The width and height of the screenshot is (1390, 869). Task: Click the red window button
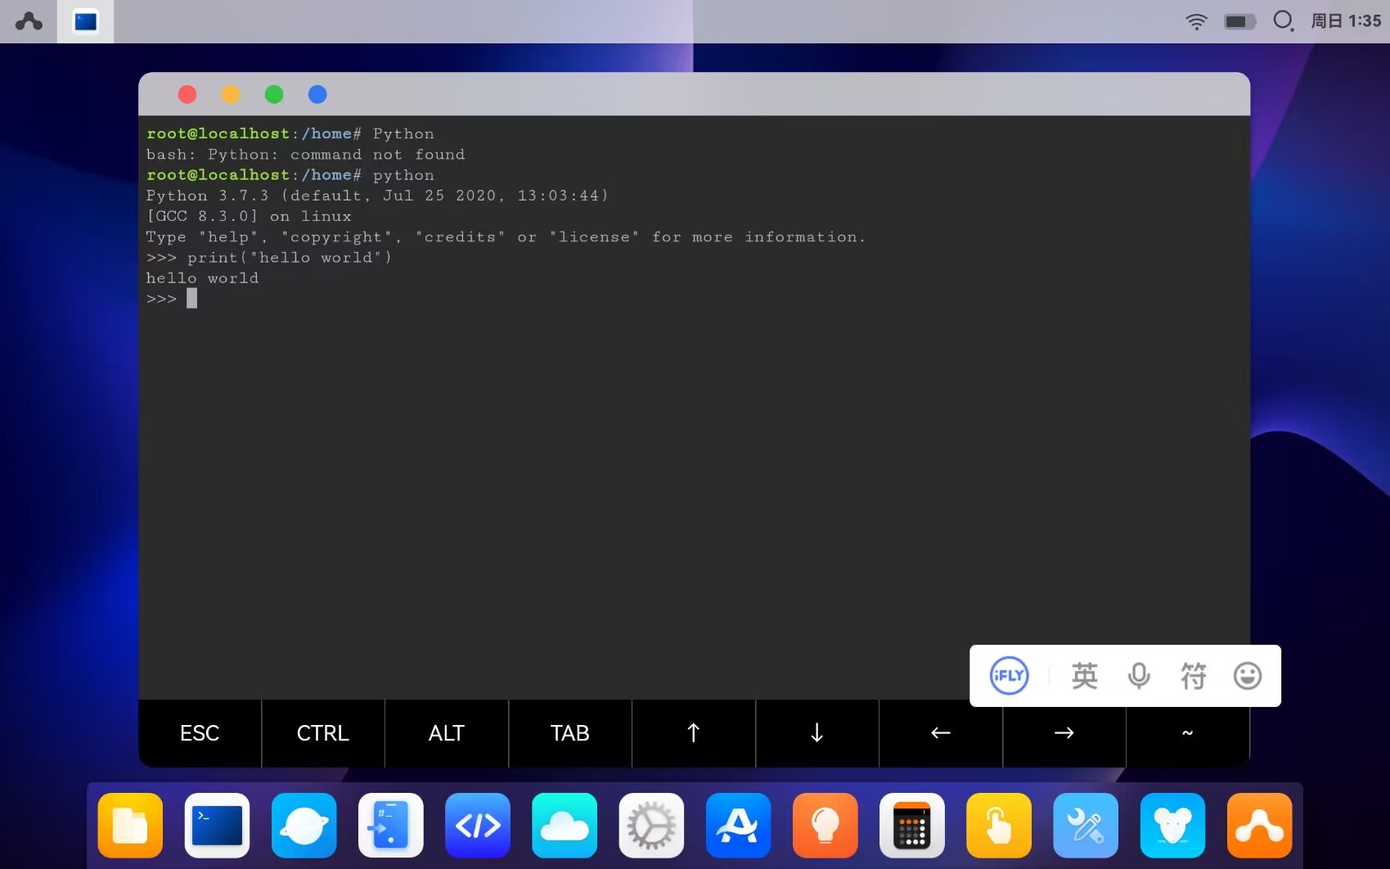point(187,95)
